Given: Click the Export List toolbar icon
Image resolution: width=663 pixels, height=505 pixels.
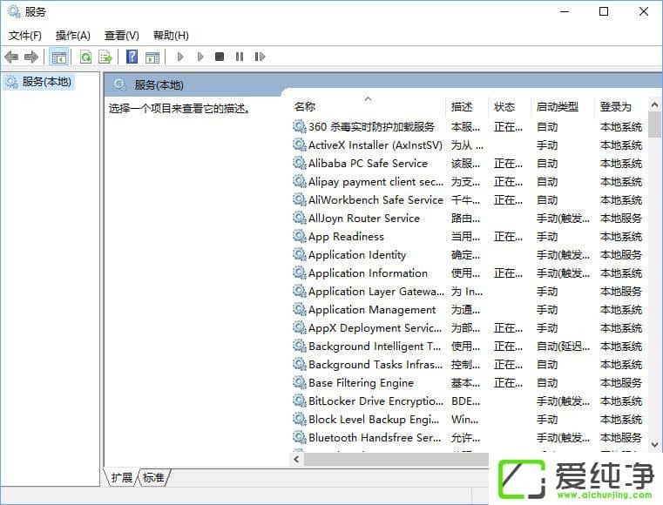Looking at the screenshot, I should (105, 57).
